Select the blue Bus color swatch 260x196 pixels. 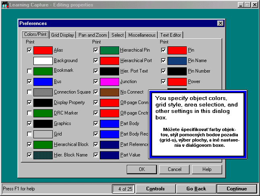43,82
